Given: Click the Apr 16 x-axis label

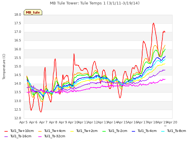Looking at the screenshot, I should pyautogui.click(x=133, y=122).
